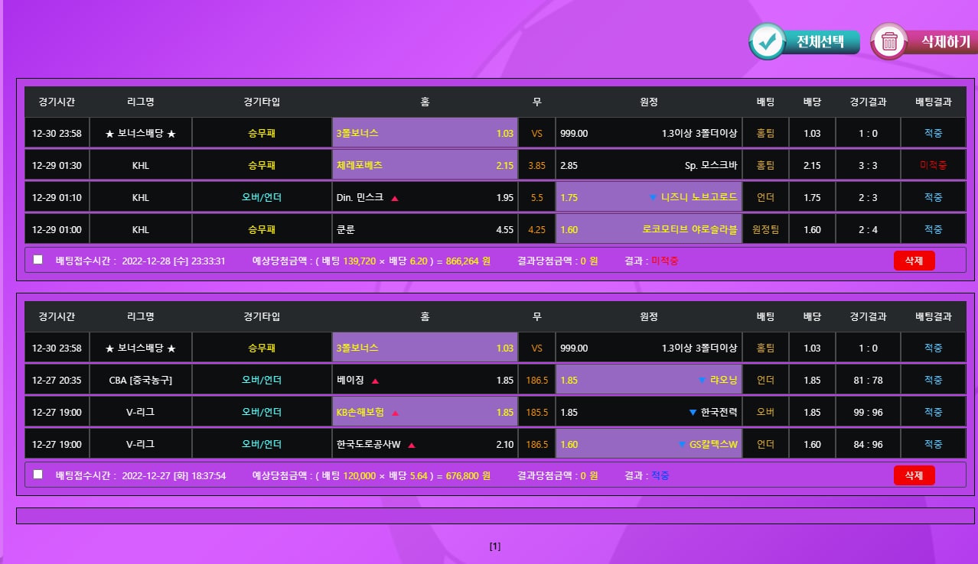Image resolution: width=978 pixels, height=564 pixels.
Task: Click the 배팅결과 column header in the first table
Action: tap(933, 102)
